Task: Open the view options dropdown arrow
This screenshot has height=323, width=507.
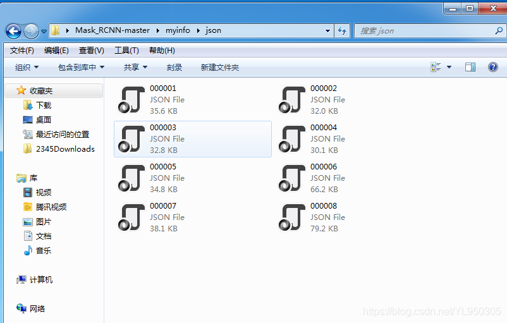Action: coord(449,67)
